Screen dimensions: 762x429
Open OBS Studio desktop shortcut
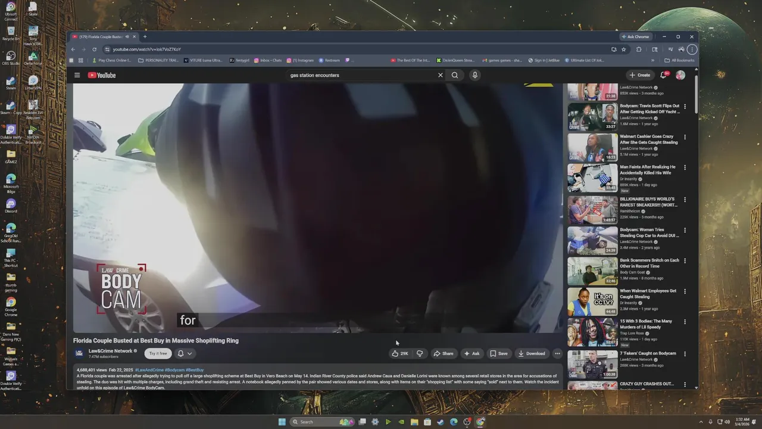11,58
